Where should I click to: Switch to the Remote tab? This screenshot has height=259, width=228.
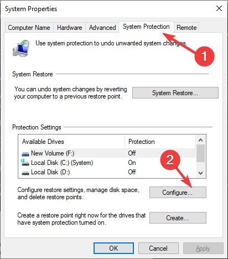coord(186,28)
